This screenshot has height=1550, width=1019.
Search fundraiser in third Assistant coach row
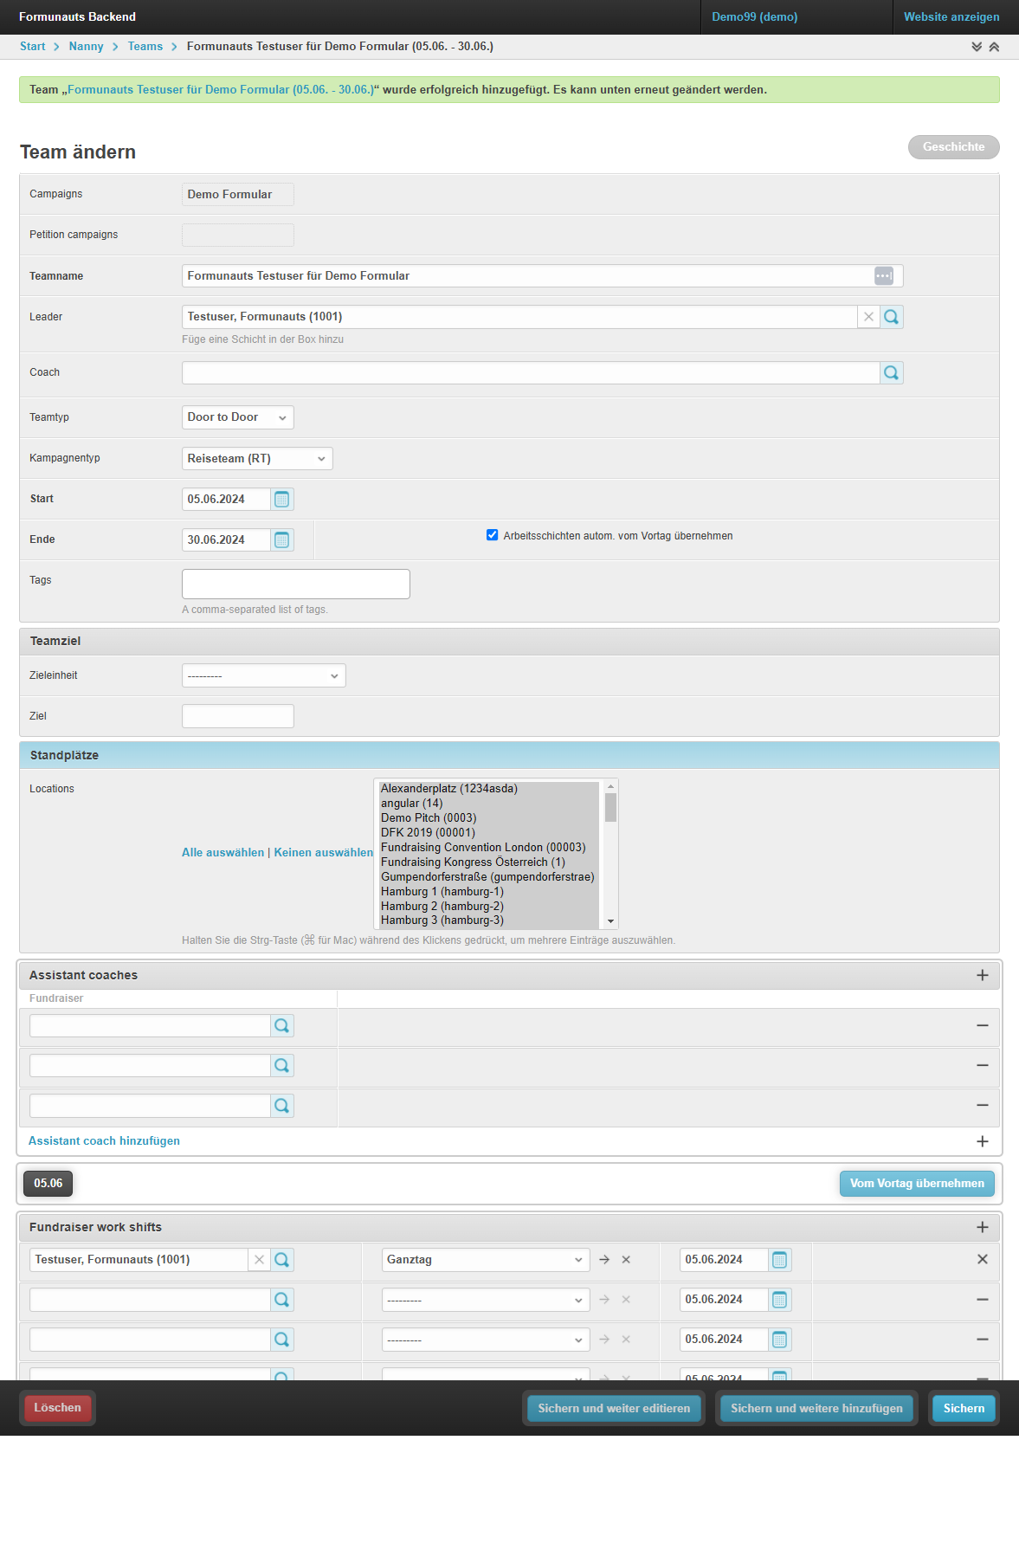click(281, 1106)
